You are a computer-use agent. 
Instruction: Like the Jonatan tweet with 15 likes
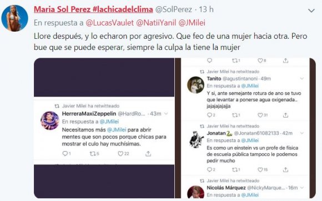point(260,170)
